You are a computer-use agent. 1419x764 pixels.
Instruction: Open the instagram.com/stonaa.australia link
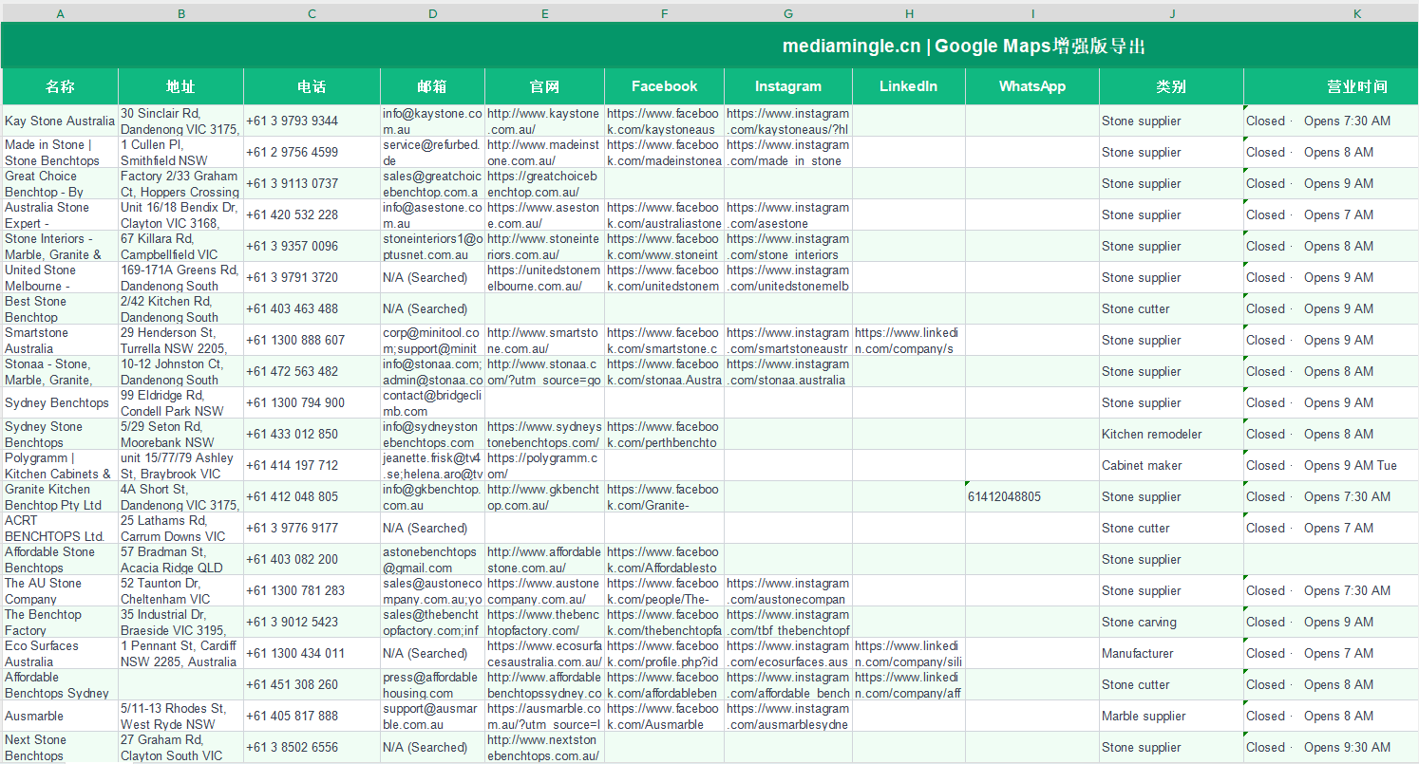(x=788, y=371)
